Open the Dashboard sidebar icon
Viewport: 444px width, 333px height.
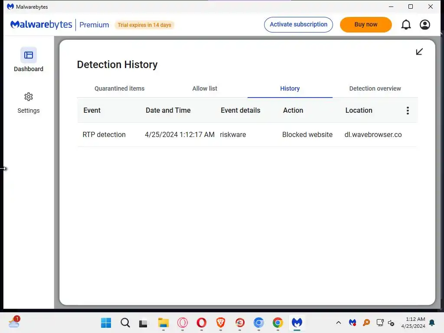pos(29,55)
